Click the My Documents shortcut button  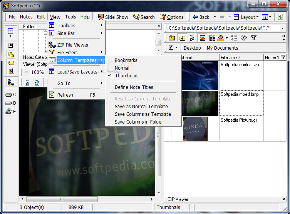pos(222,48)
